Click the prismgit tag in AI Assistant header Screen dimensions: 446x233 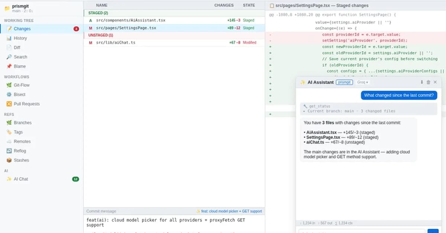(x=345, y=82)
